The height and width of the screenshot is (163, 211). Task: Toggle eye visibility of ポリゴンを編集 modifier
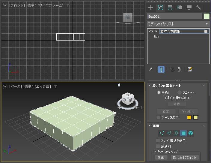(x=151, y=31)
